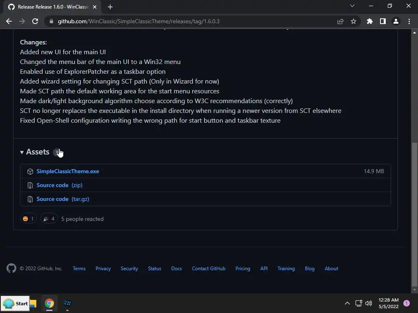Screen dimensions: 418x313
Task: Open the Chrome extensions puzzle icon
Action: [x=370, y=21]
